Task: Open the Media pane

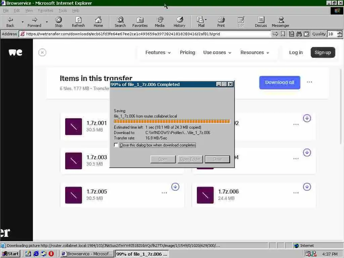Action: pyautogui.click(x=160, y=22)
